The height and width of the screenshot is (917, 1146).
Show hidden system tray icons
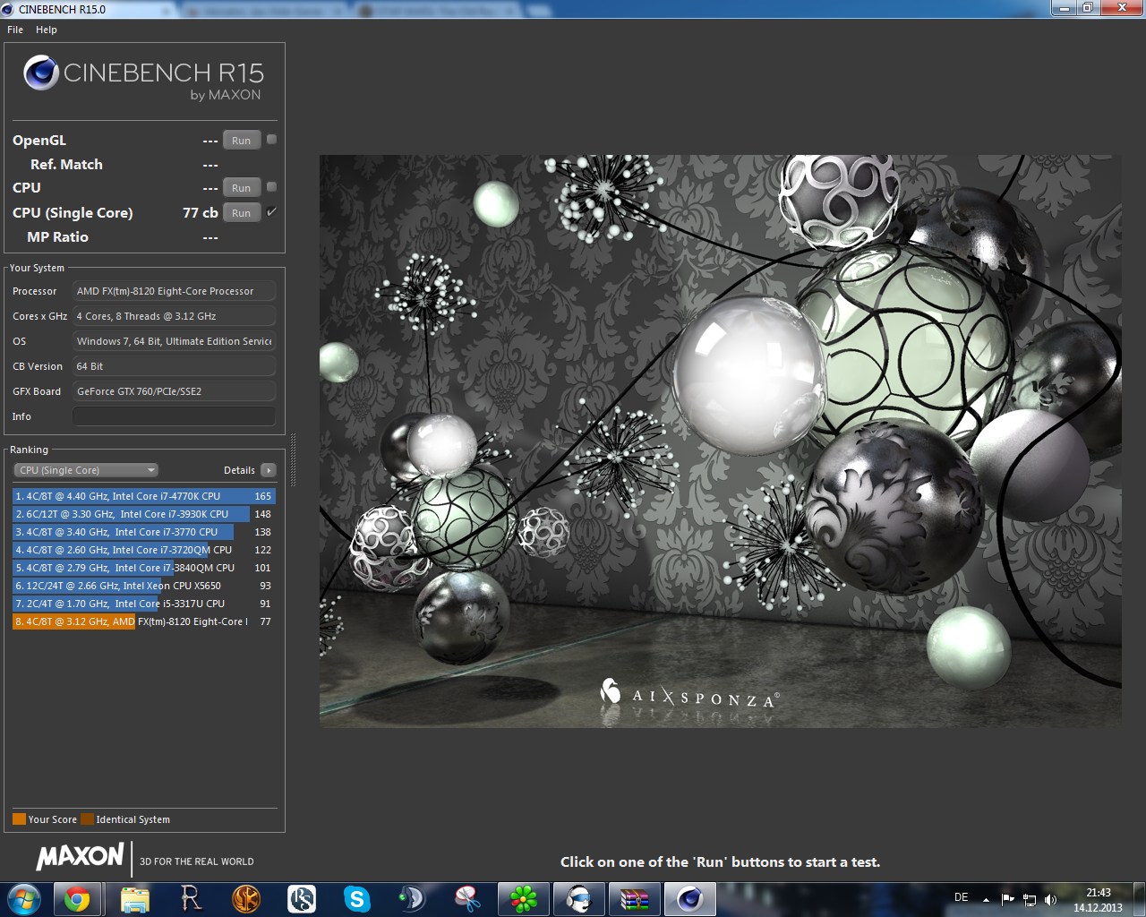(986, 899)
